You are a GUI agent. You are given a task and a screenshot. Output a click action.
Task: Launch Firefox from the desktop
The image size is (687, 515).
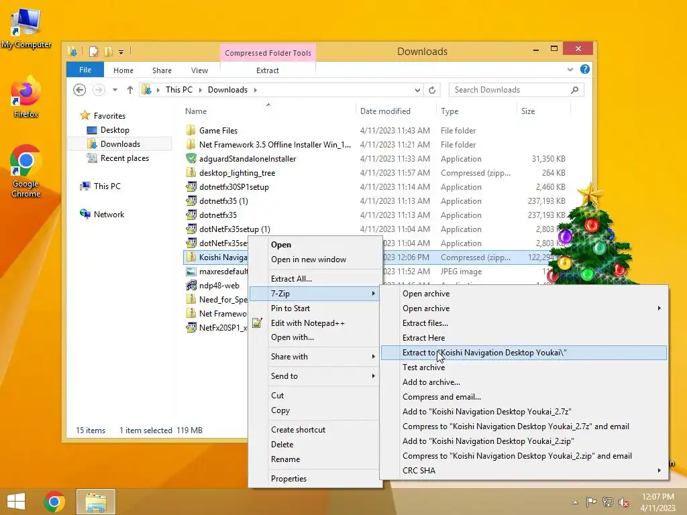tap(26, 98)
